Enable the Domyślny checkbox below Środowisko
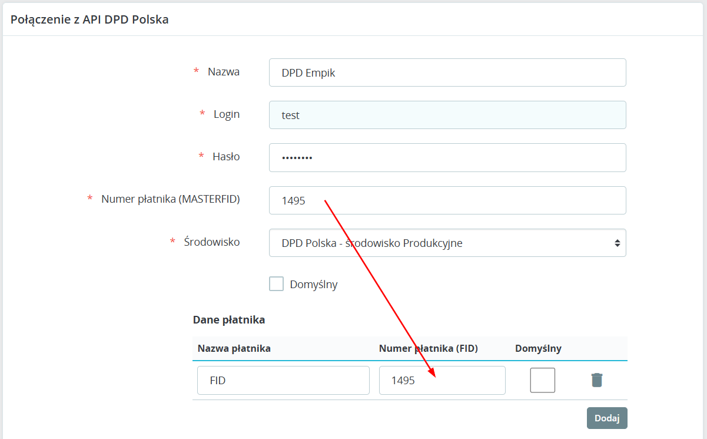The height and width of the screenshot is (439, 707). [x=277, y=284]
